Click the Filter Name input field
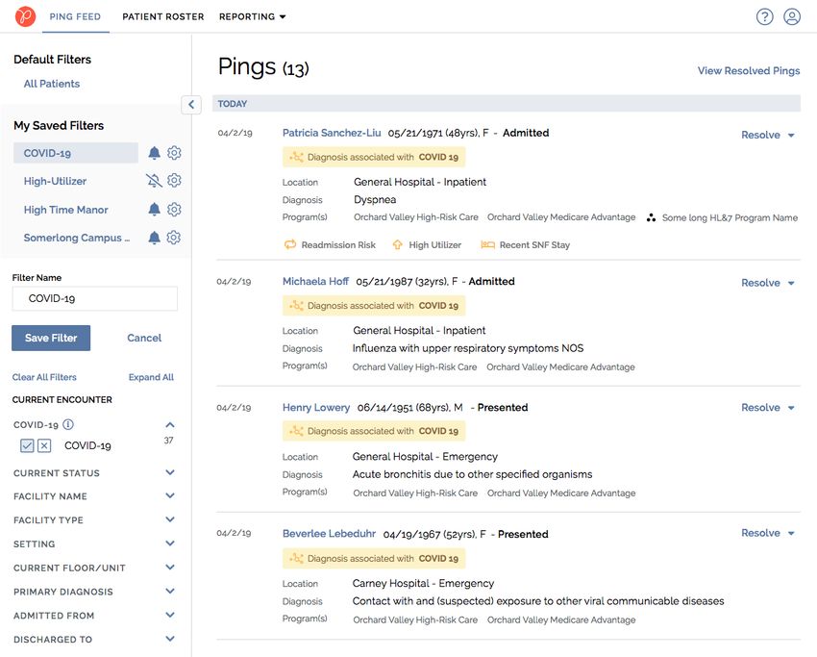The height and width of the screenshot is (657, 817). point(95,298)
